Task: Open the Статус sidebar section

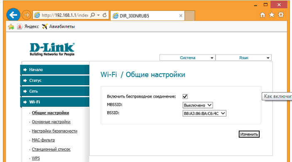Action: click(x=55, y=81)
